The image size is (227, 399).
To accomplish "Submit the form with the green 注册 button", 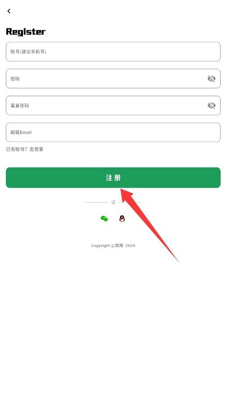I will pos(113,178).
